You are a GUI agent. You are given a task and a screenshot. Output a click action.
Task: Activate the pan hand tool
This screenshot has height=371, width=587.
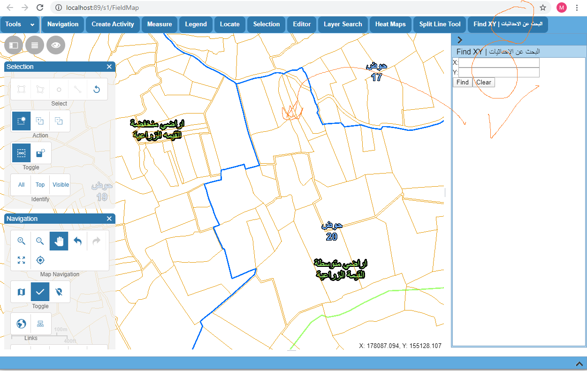pos(59,241)
